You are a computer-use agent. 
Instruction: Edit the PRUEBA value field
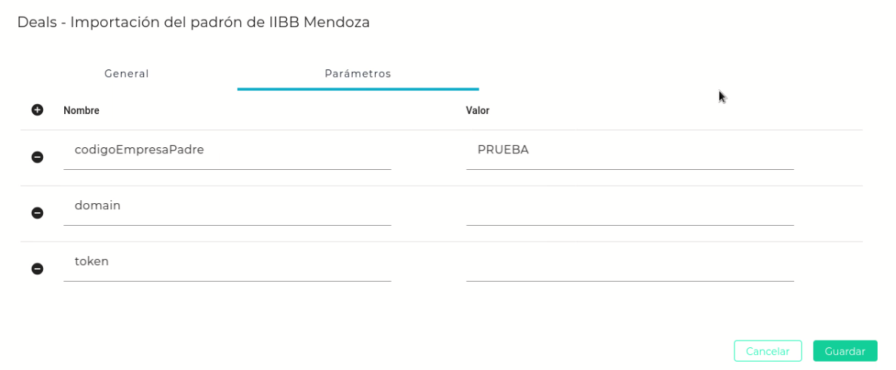click(630, 150)
